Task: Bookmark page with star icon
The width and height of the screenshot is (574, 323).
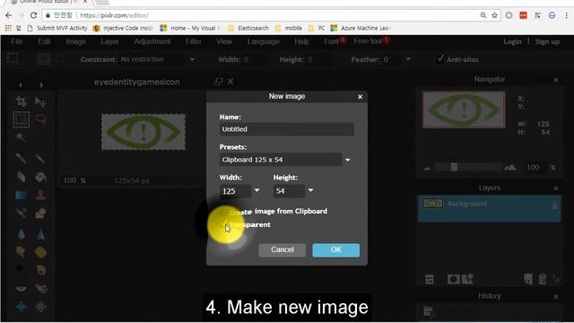Action: [x=494, y=15]
